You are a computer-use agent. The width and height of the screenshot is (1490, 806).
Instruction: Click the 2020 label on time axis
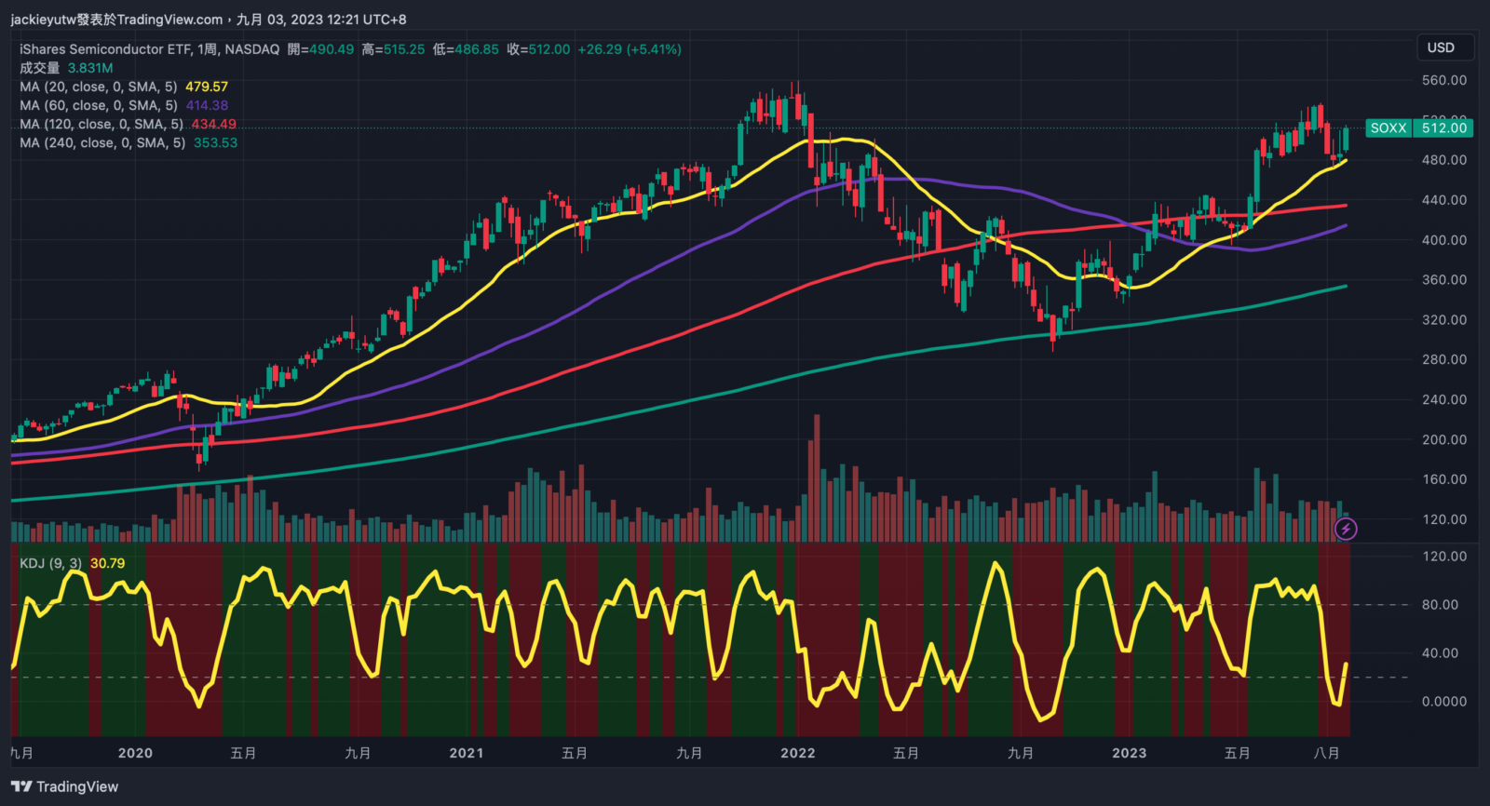point(135,753)
